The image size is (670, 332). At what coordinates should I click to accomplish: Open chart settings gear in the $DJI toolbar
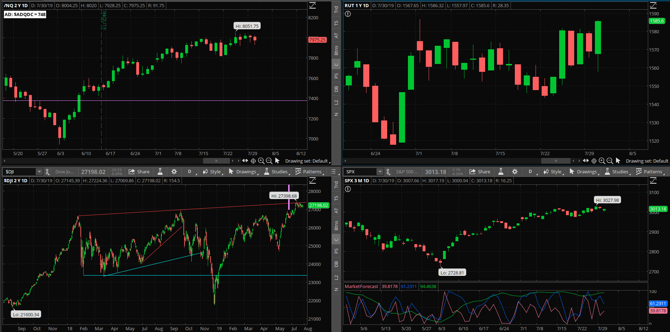point(174,172)
